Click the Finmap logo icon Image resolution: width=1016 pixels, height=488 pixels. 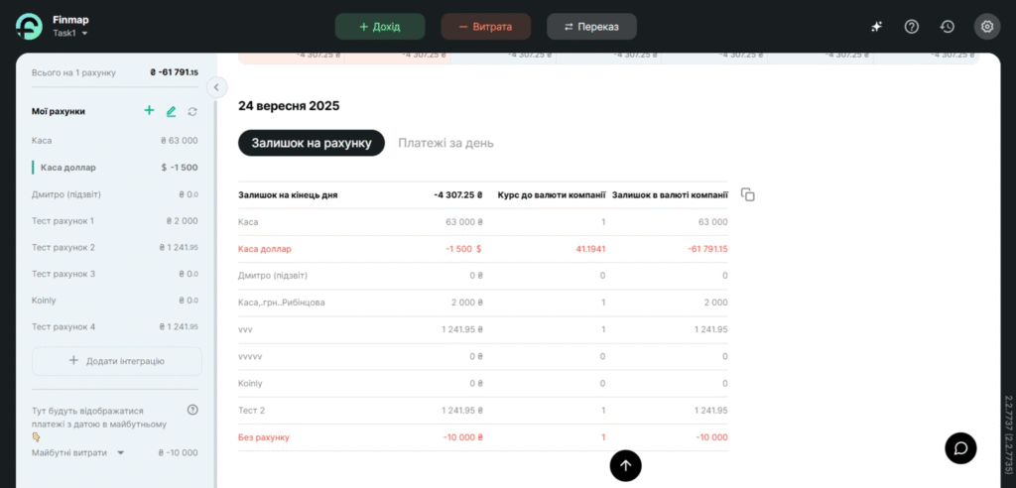(29, 27)
